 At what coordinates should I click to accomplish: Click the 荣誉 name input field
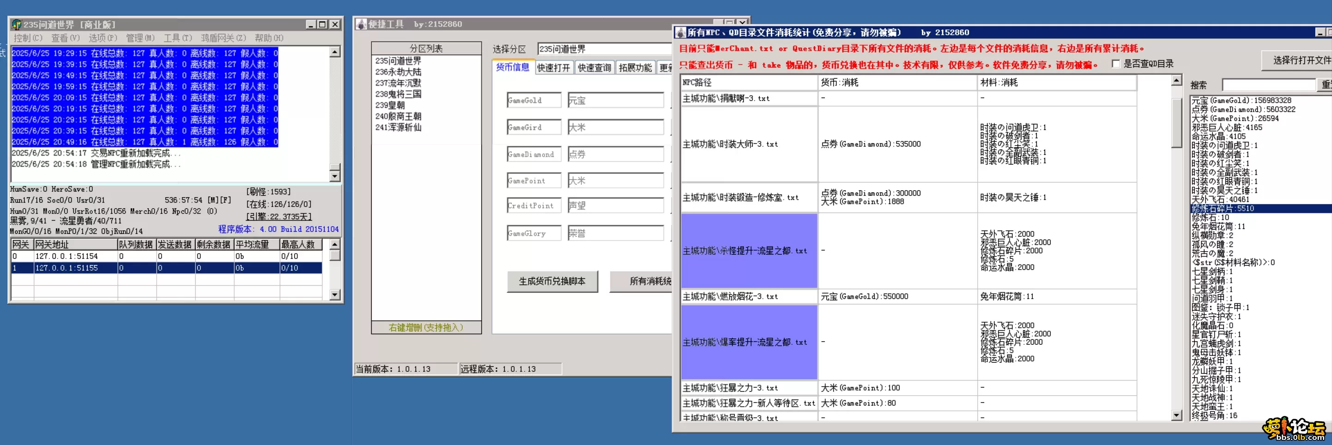pyautogui.click(x=615, y=233)
